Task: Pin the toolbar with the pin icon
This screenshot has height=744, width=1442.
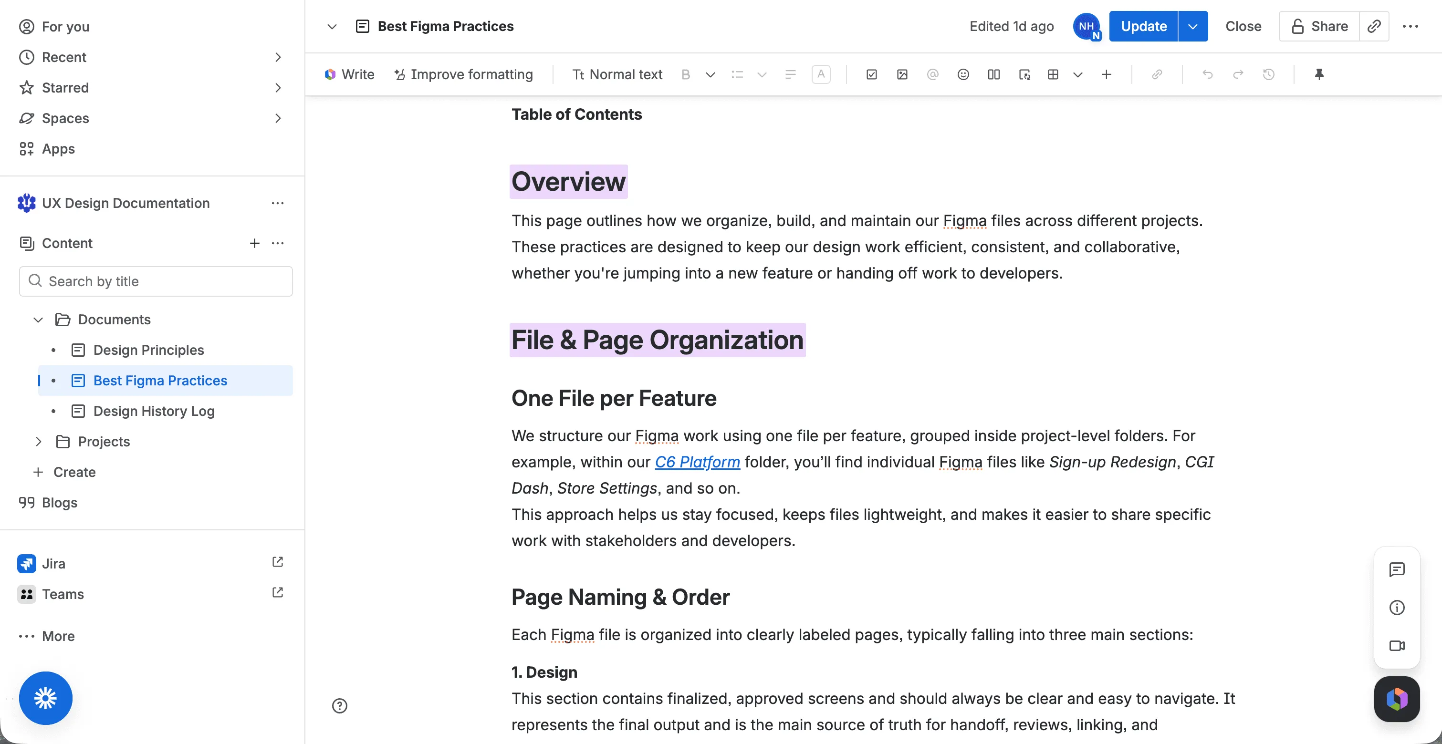Action: tap(1319, 74)
